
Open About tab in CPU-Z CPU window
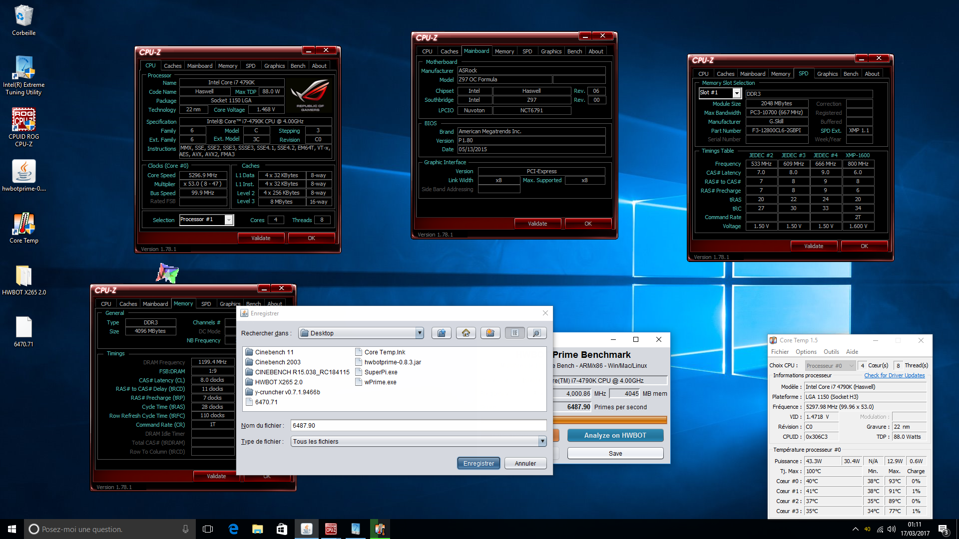pyautogui.click(x=319, y=66)
